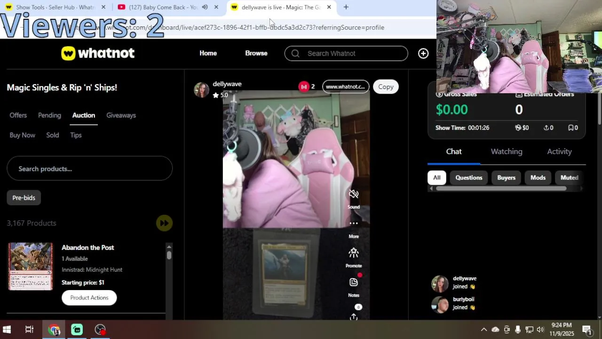This screenshot has width=602, height=339.
Task: Switch to Baby Come Back YouTube tab
Action: (x=162, y=7)
